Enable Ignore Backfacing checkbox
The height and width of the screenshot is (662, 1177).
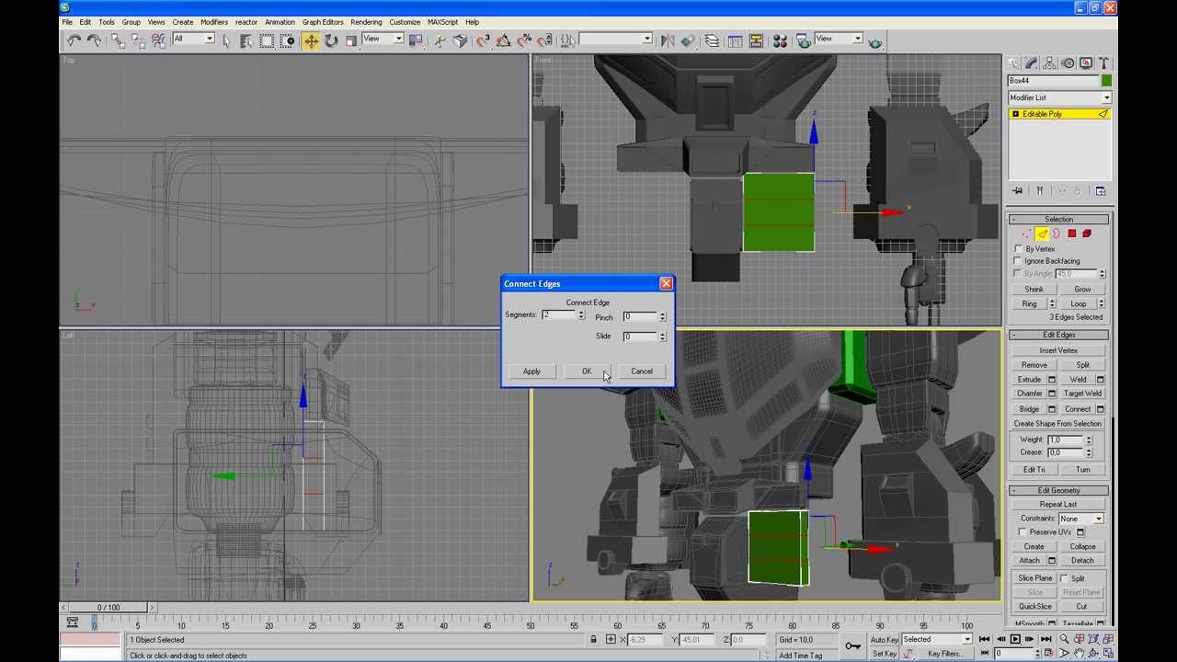(1019, 261)
